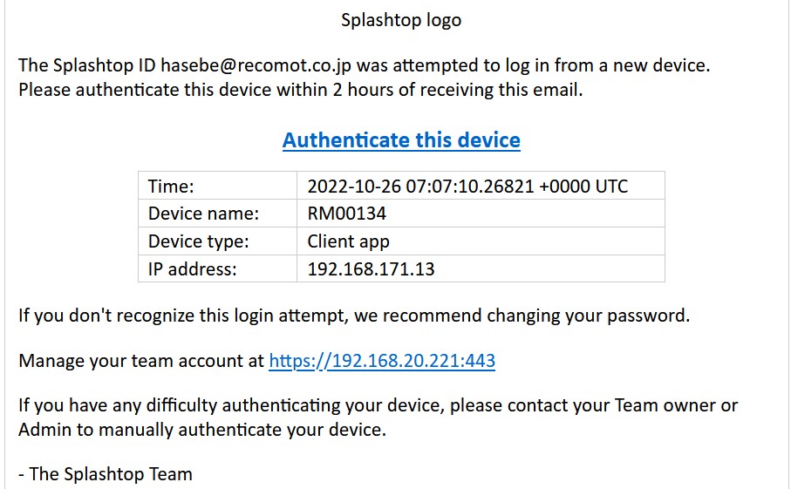Follow the https://192.168.20.221:443 link

point(382,361)
